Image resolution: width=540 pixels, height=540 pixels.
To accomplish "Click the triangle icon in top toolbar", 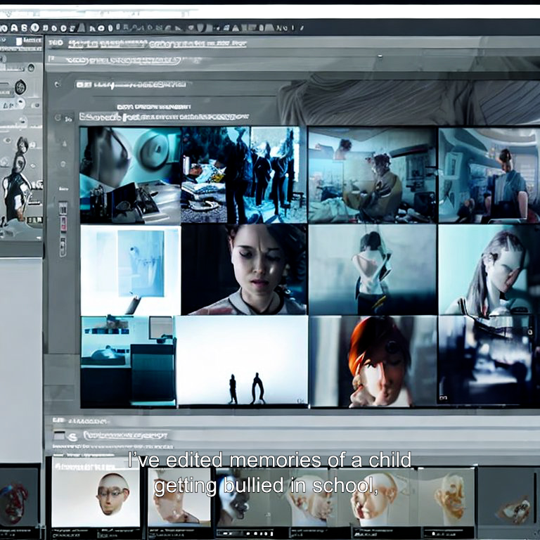I will [x=82, y=27].
